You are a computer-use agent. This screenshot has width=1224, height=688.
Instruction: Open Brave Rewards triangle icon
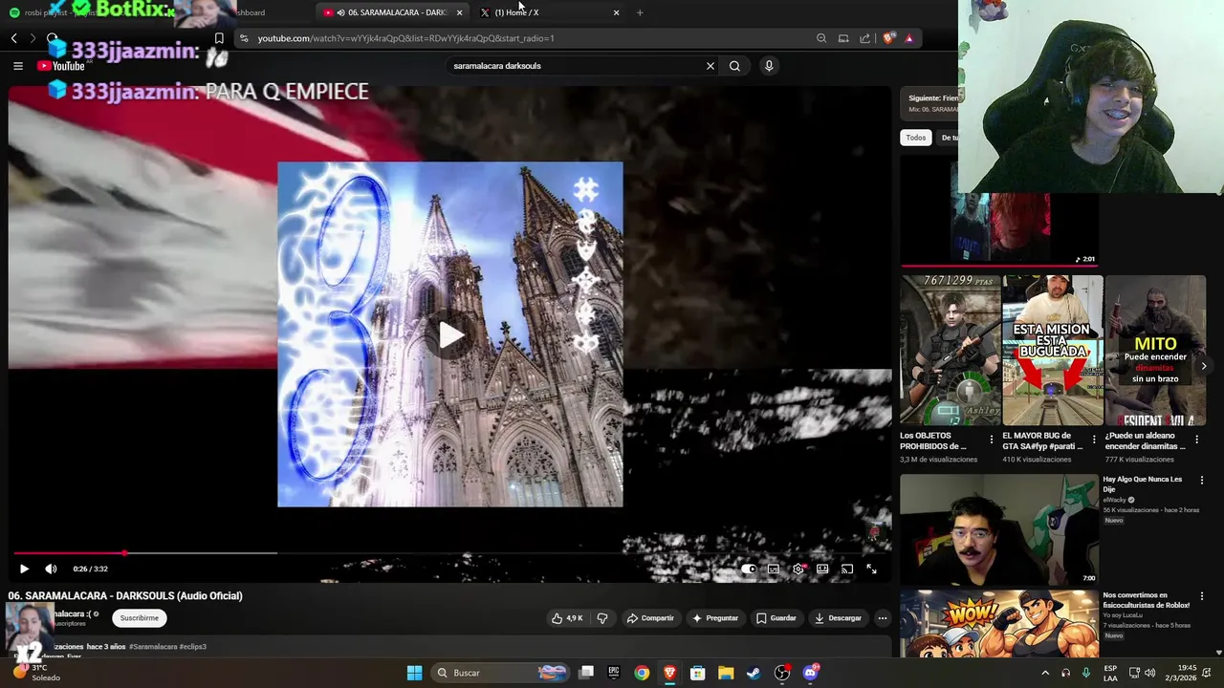tap(909, 38)
